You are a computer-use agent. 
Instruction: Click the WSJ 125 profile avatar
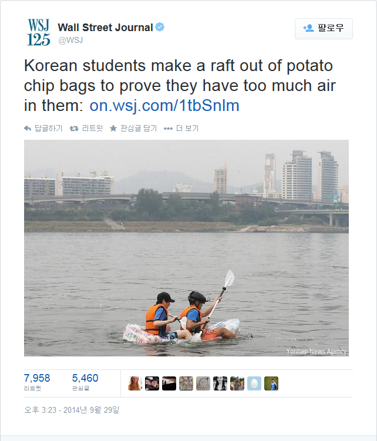[39, 32]
